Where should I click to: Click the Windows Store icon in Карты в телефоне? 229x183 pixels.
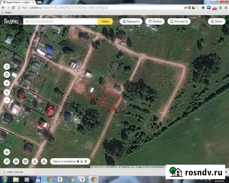click(86, 161)
